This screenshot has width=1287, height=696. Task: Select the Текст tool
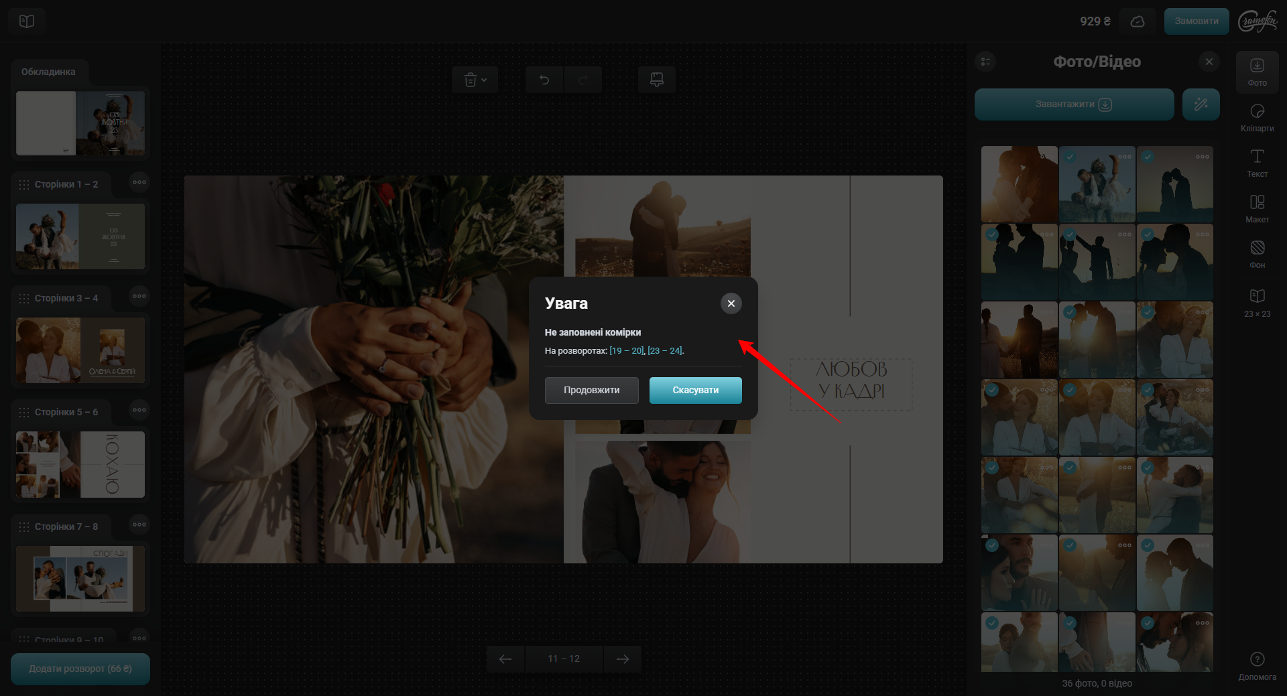(1257, 163)
